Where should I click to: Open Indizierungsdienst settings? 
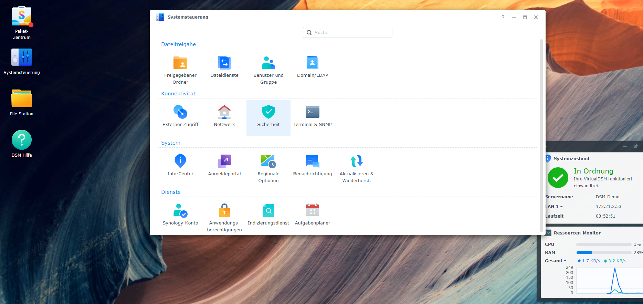[268, 217]
